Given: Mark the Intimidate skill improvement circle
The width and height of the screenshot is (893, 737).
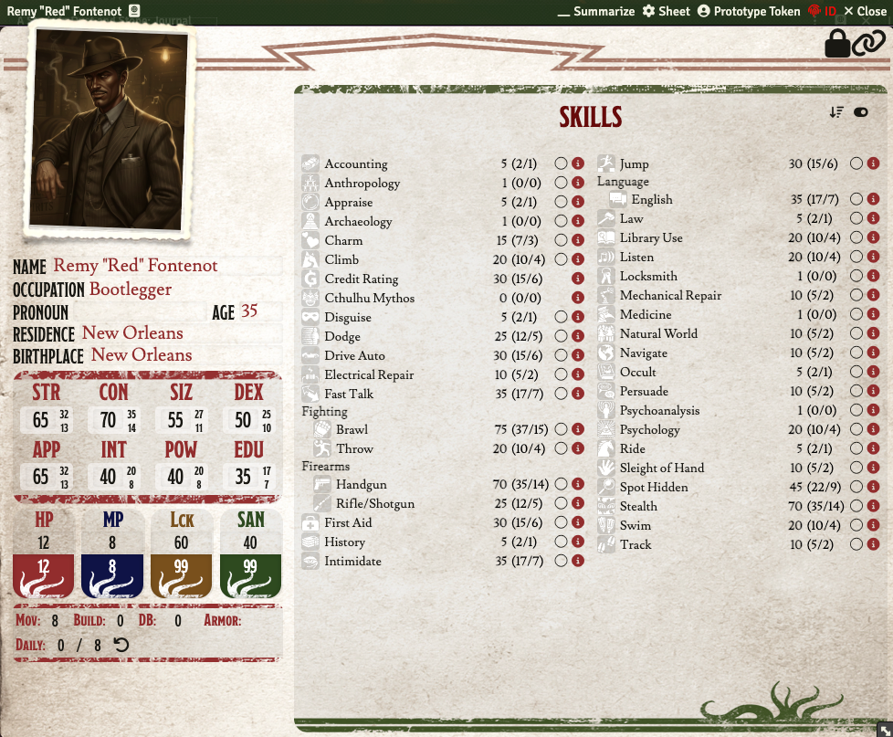Looking at the screenshot, I should point(562,562).
